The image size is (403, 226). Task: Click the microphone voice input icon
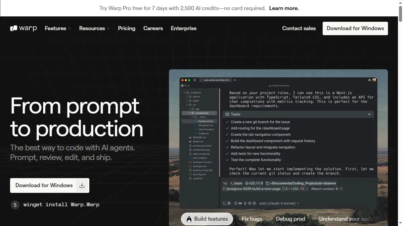tap(245, 203)
